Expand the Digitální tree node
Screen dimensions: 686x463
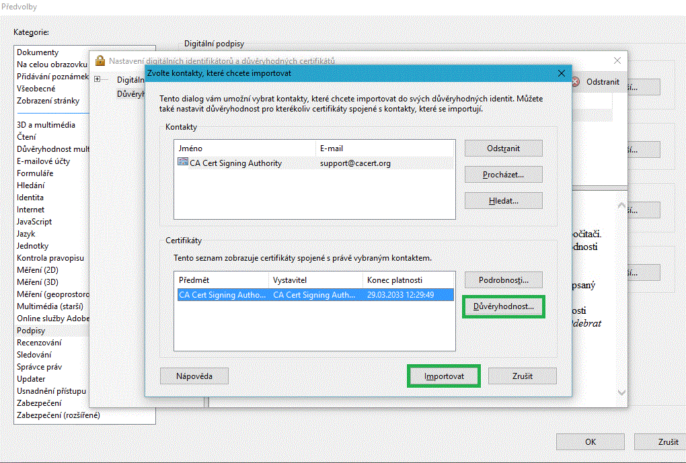pyautogui.click(x=98, y=79)
